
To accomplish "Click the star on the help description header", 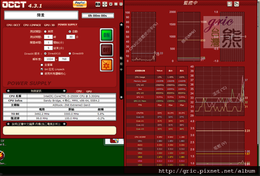I will point(9,124).
